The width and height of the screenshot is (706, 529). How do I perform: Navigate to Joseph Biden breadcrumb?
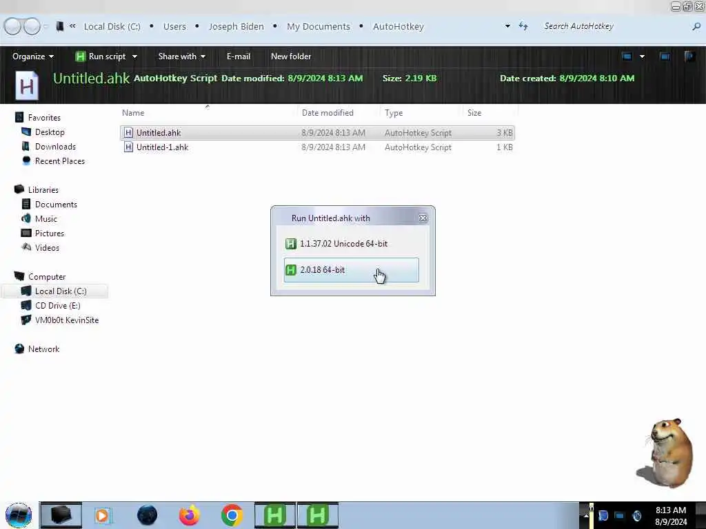(x=236, y=27)
